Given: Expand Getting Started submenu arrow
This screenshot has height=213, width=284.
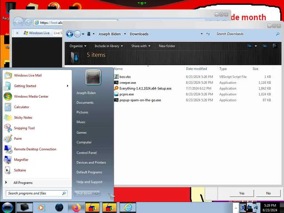Looking at the screenshot, I should coord(68,86).
